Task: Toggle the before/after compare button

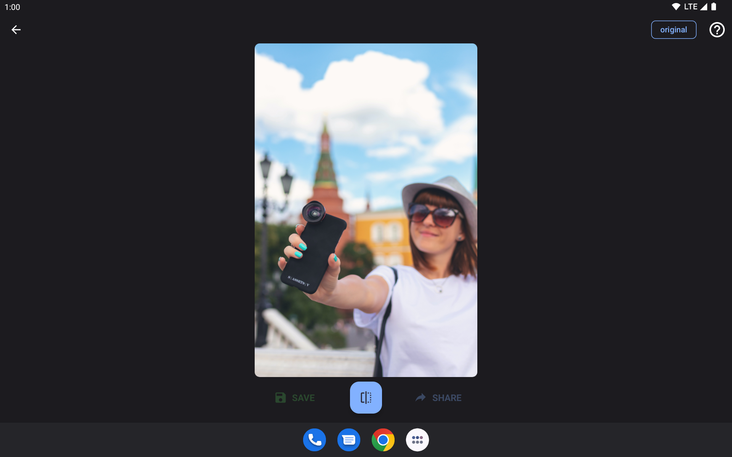Action: click(x=366, y=398)
